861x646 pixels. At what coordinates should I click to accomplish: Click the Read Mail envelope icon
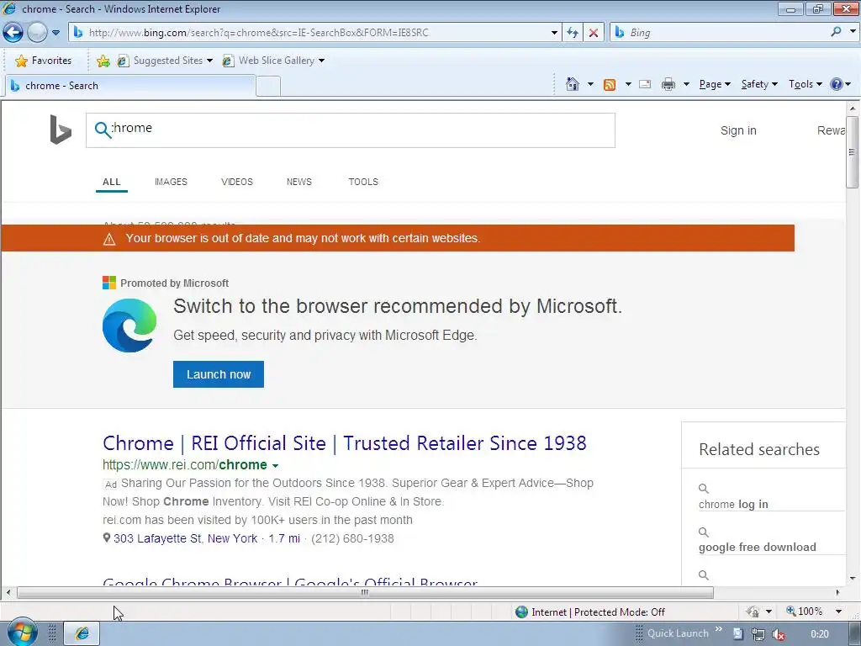click(645, 84)
